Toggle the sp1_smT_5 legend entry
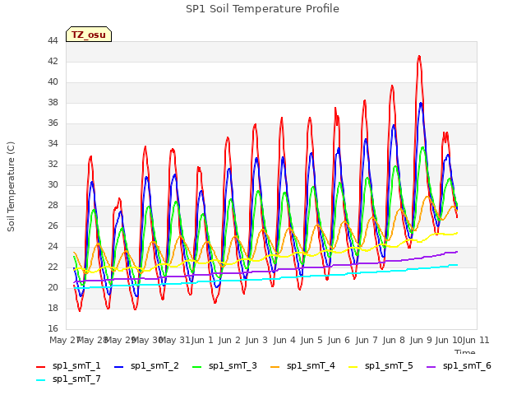 [381, 365]
